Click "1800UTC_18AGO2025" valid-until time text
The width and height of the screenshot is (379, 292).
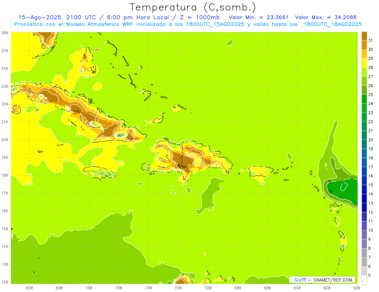coord(333,24)
